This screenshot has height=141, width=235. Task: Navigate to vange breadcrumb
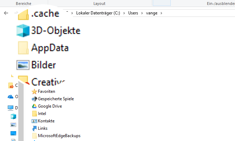pyautogui.click(x=152, y=13)
